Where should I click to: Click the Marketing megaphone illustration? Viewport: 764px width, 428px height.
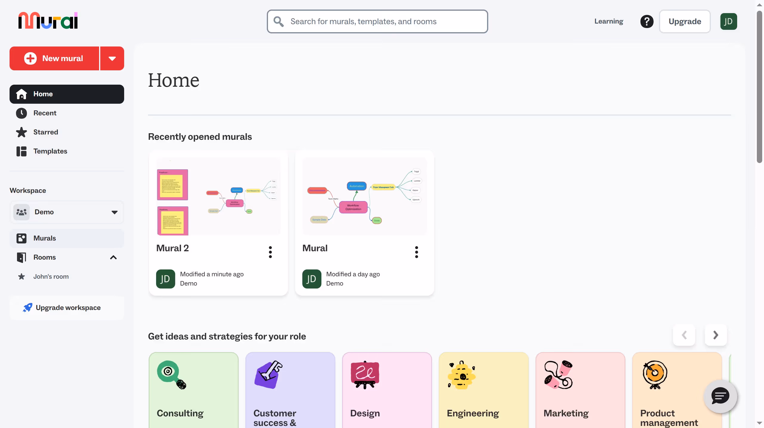click(558, 375)
